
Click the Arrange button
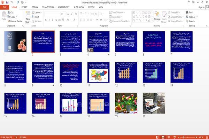[157, 17]
